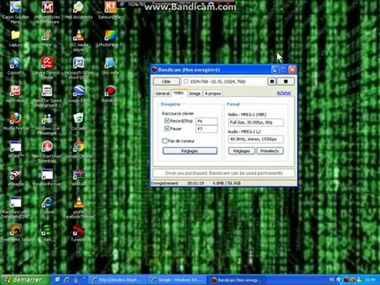This screenshot has width=380, height=285.
Task: Click the Full Size 30.00fps video format field
Action: [256, 122]
